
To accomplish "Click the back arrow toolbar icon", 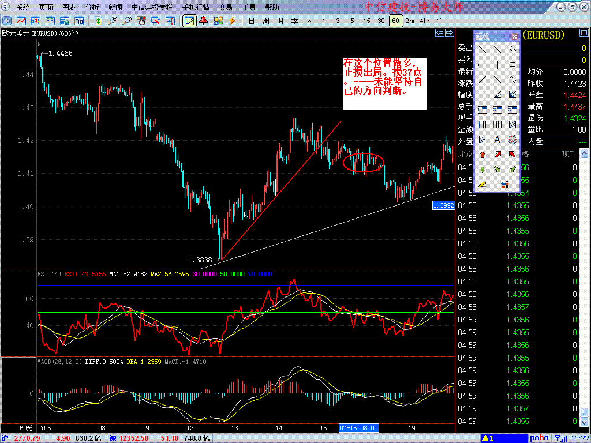I will tap(7, 21).
